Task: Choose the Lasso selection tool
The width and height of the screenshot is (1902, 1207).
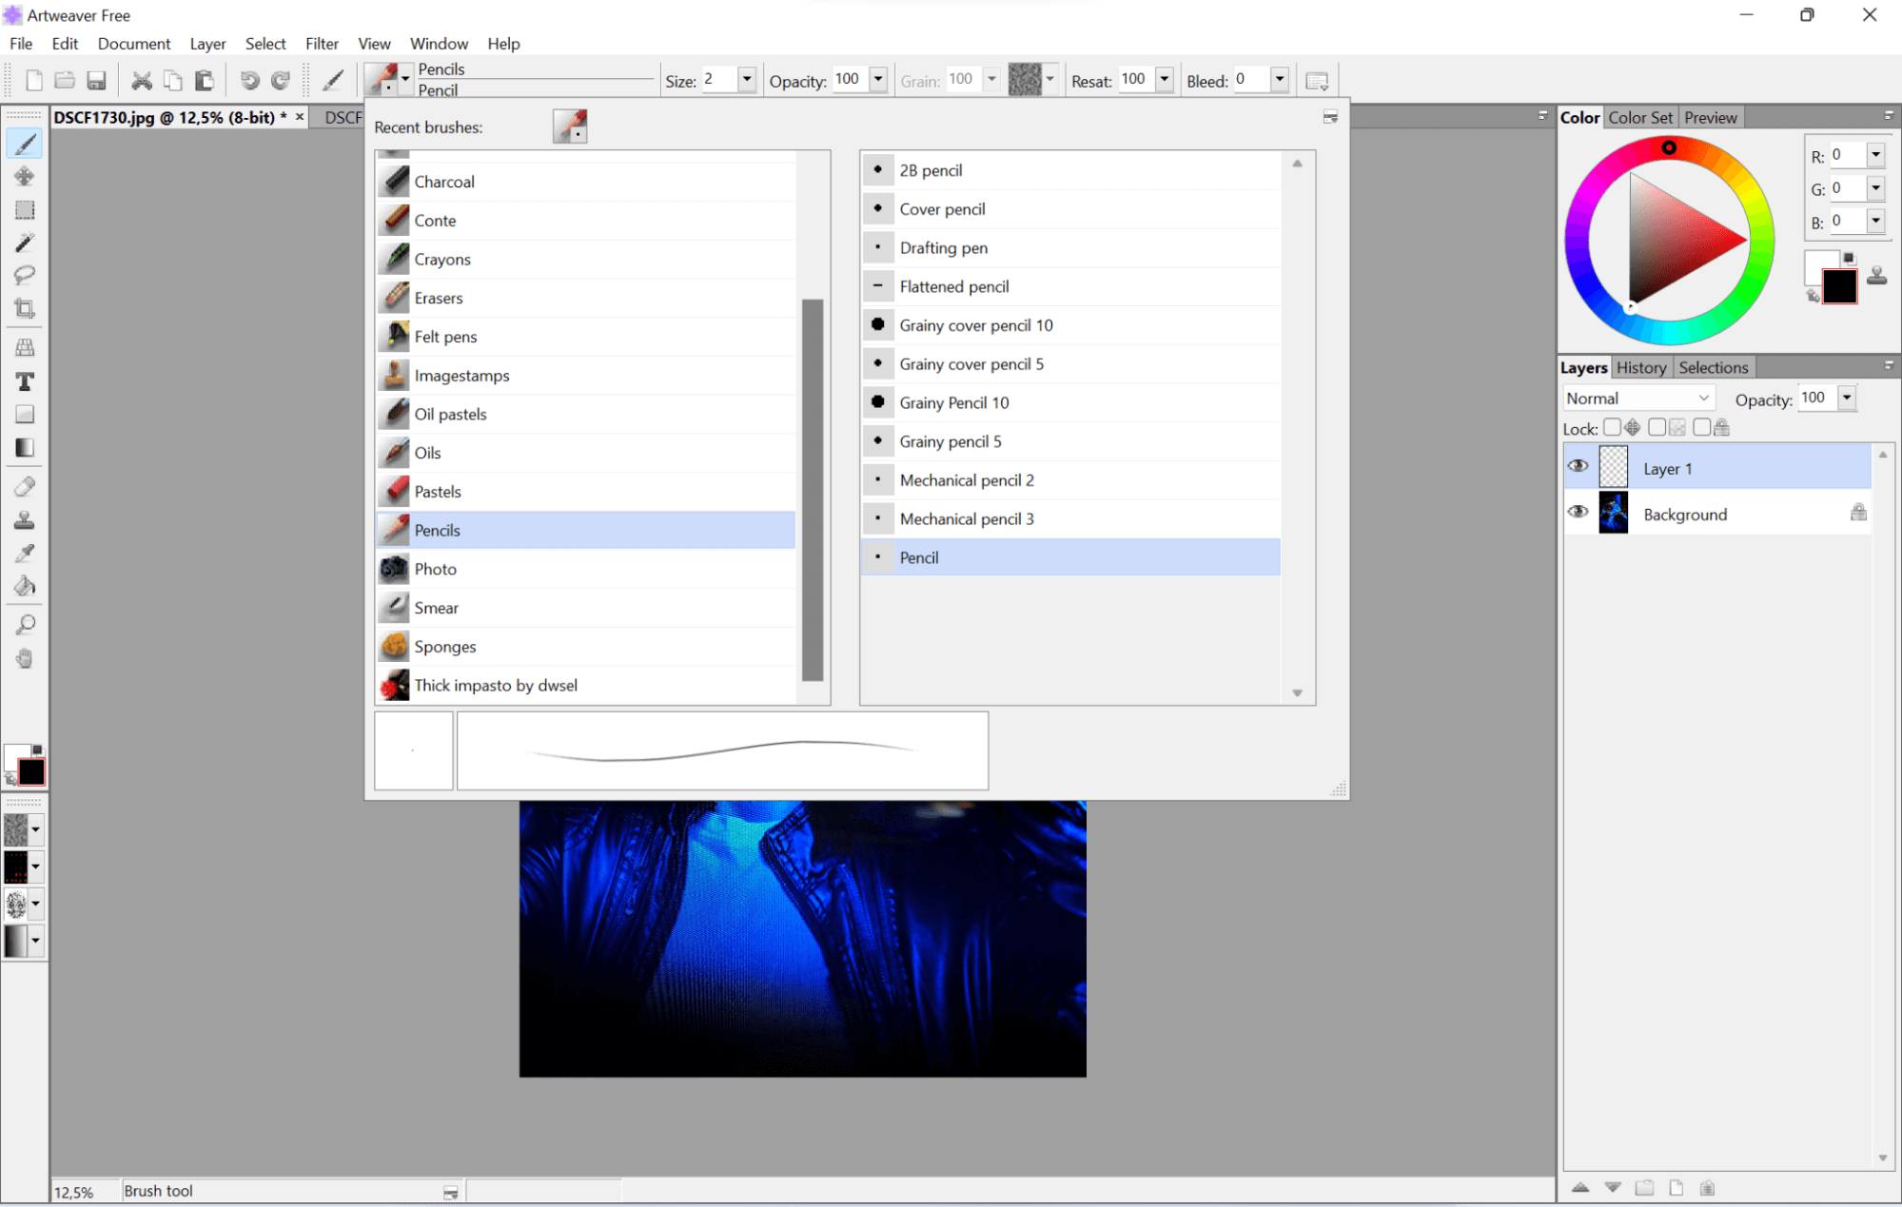Action: pyautogui.click(x=25, y=275)
